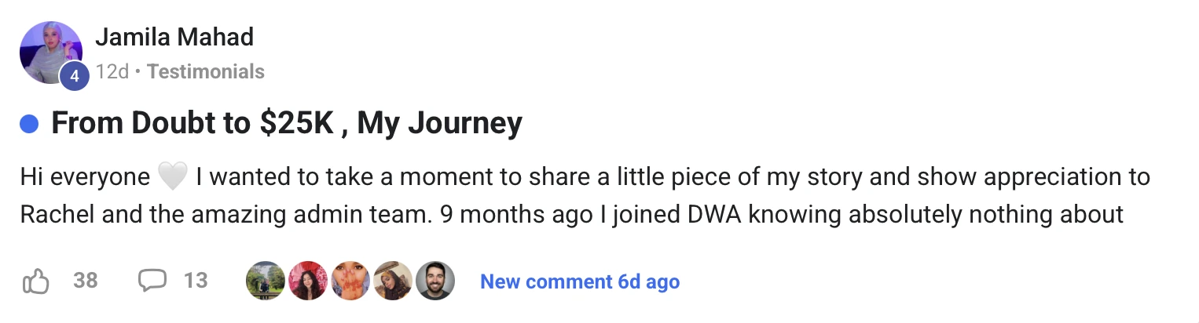The height and width of the screenshot is (323, 1199).
Task: Open the Testimonials category
Action: [x=206, y=72]
